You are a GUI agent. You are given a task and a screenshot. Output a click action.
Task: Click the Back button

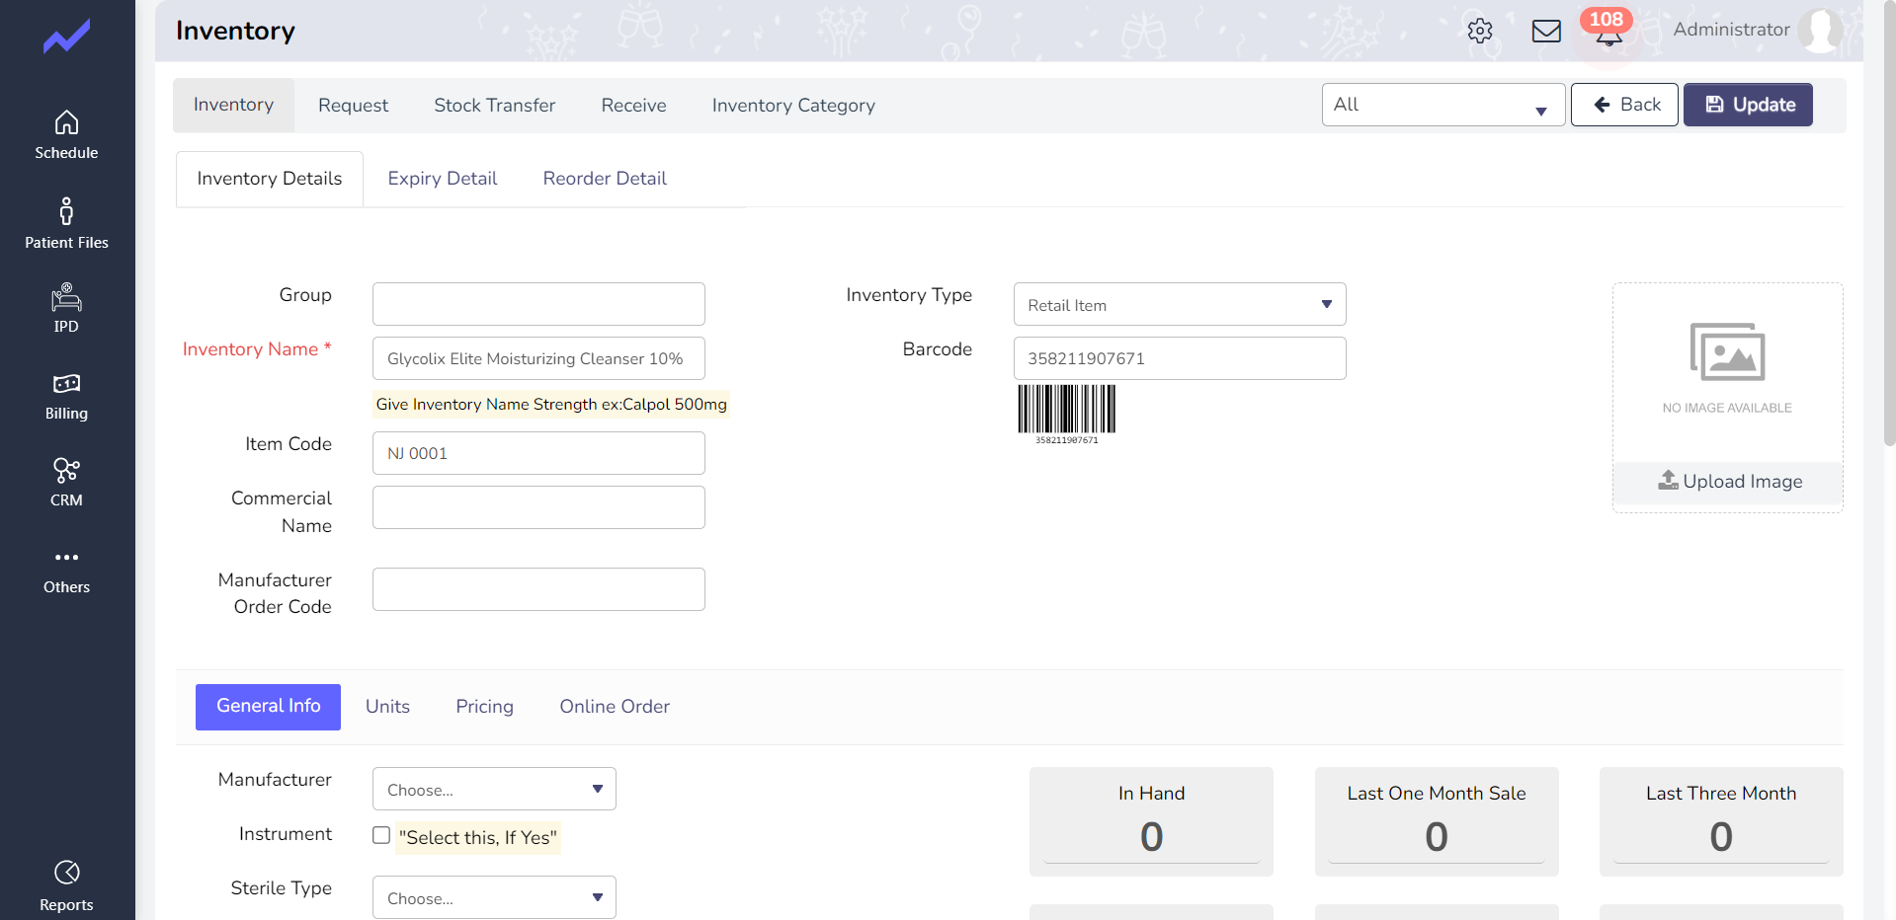(x=1624, y=105)
